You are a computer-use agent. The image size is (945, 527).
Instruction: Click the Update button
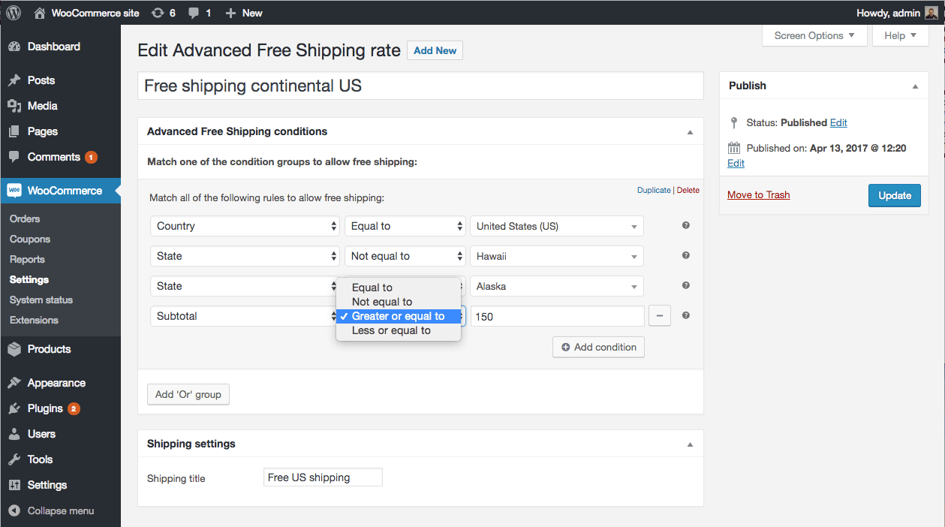[894, 195]
